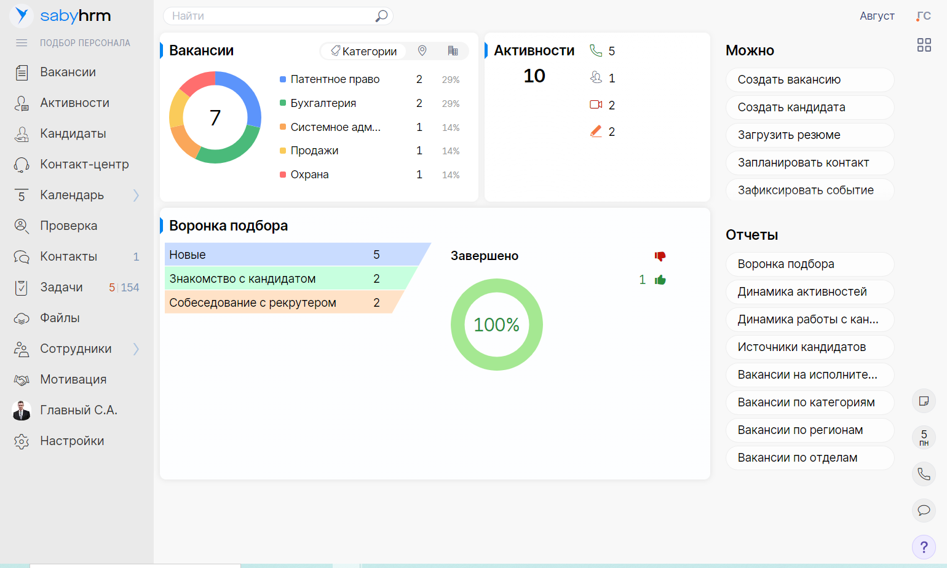The width and height of the screenshot is (947, 568).
Task: Open the chat bubble icon
Action: 924,510
